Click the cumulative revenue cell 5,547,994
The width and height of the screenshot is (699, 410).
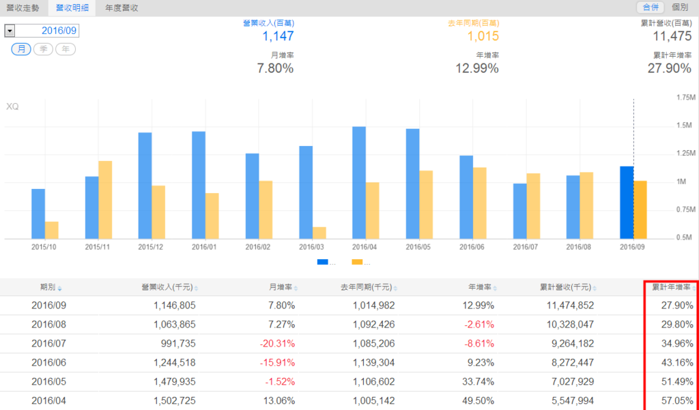573,401
